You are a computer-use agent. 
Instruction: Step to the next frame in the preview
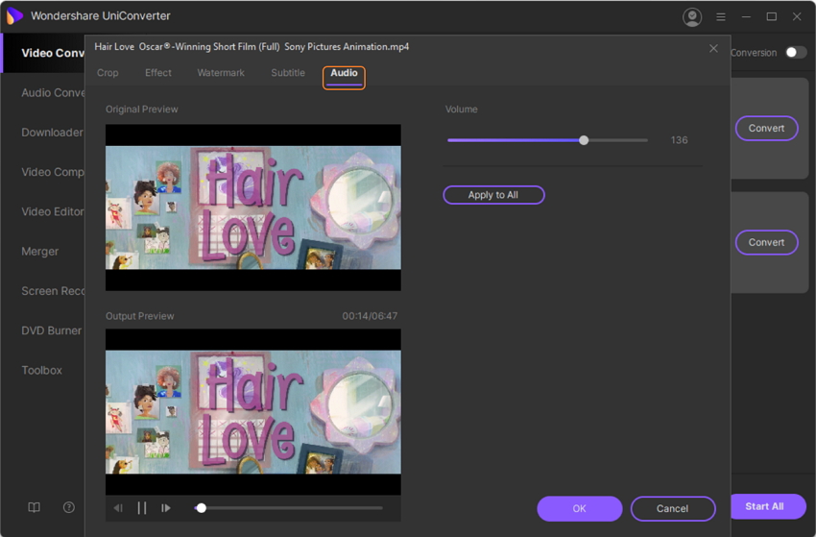(x=165, y=508)
